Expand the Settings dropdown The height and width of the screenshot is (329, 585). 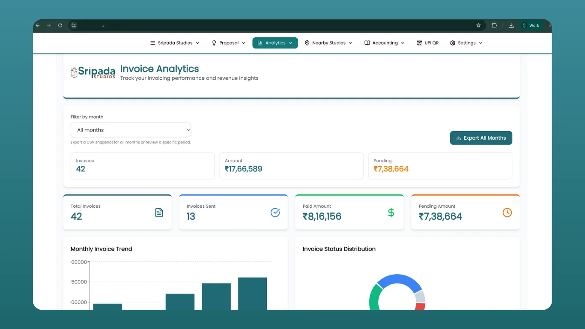point(466,43)
